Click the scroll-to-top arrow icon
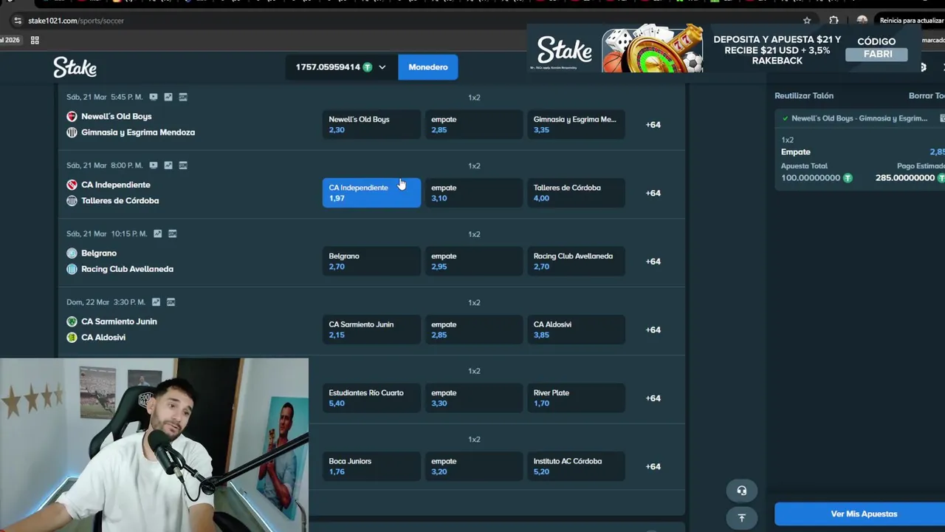 [741, 517]
